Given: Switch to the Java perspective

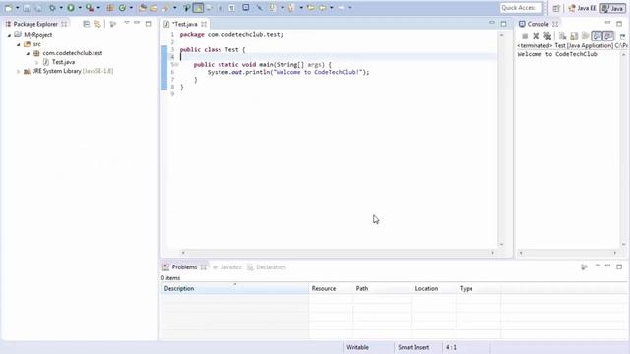Looking at the screenshot, I should pyautogui.click(x=612, y=8).
